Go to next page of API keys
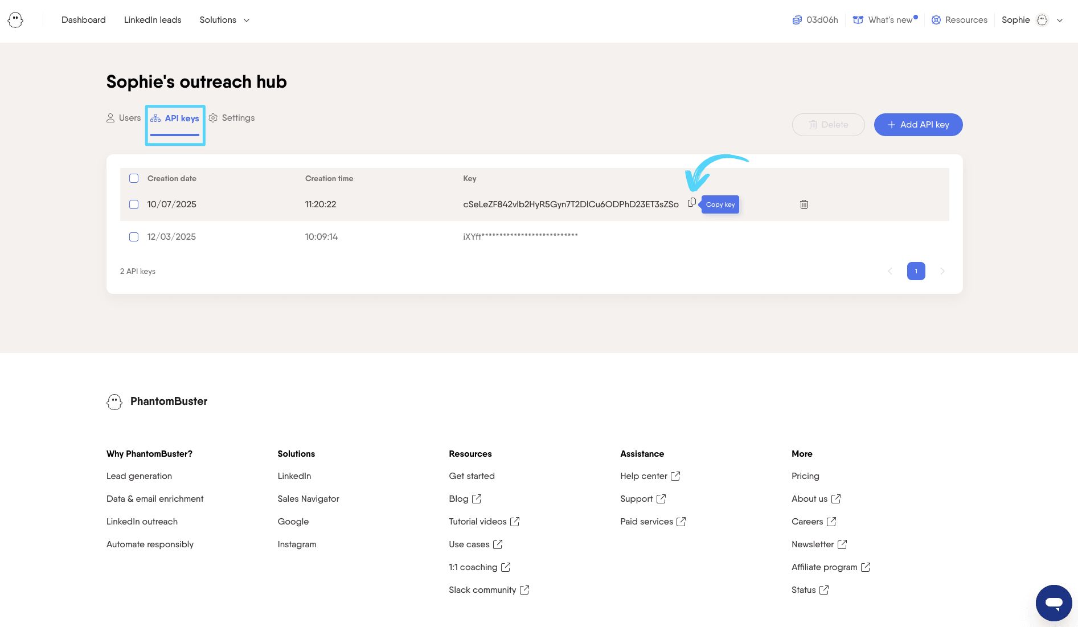Screen dimensions: 1078x627 pos(942,271)
